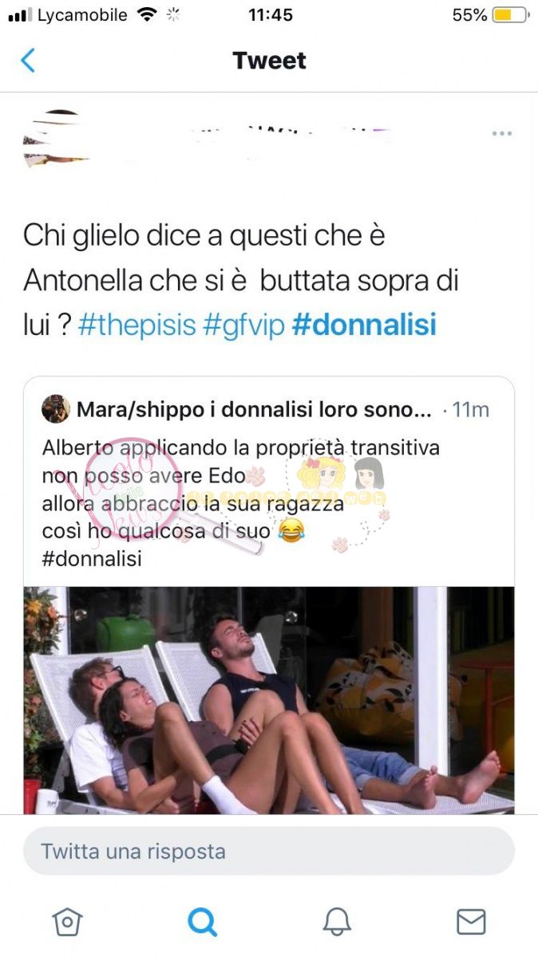538x957 pixels.
Task: Open the Home tab icon
Action: pyautogui.click(x=67, y=922)
